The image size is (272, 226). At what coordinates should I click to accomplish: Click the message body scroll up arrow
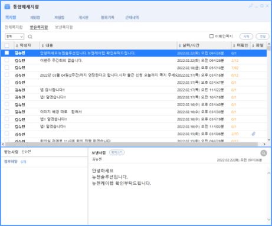tap(269, 173)
